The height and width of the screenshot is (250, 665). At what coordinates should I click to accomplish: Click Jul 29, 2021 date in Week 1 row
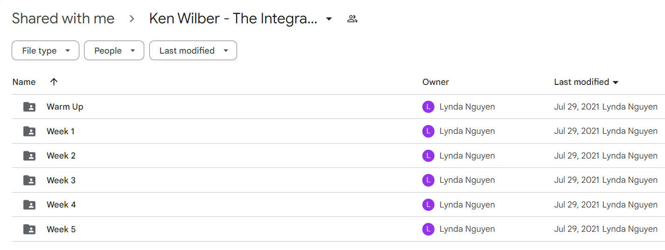577,132
